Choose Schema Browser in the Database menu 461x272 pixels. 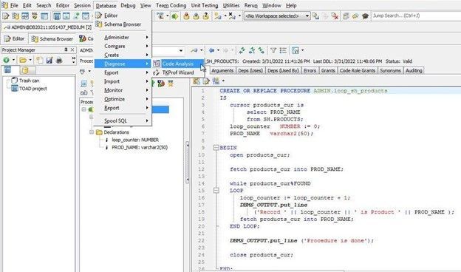pyautogui.click(x=123, y=24)
